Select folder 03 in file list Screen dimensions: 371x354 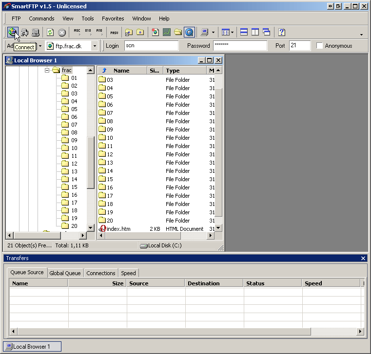pos(106,80)
